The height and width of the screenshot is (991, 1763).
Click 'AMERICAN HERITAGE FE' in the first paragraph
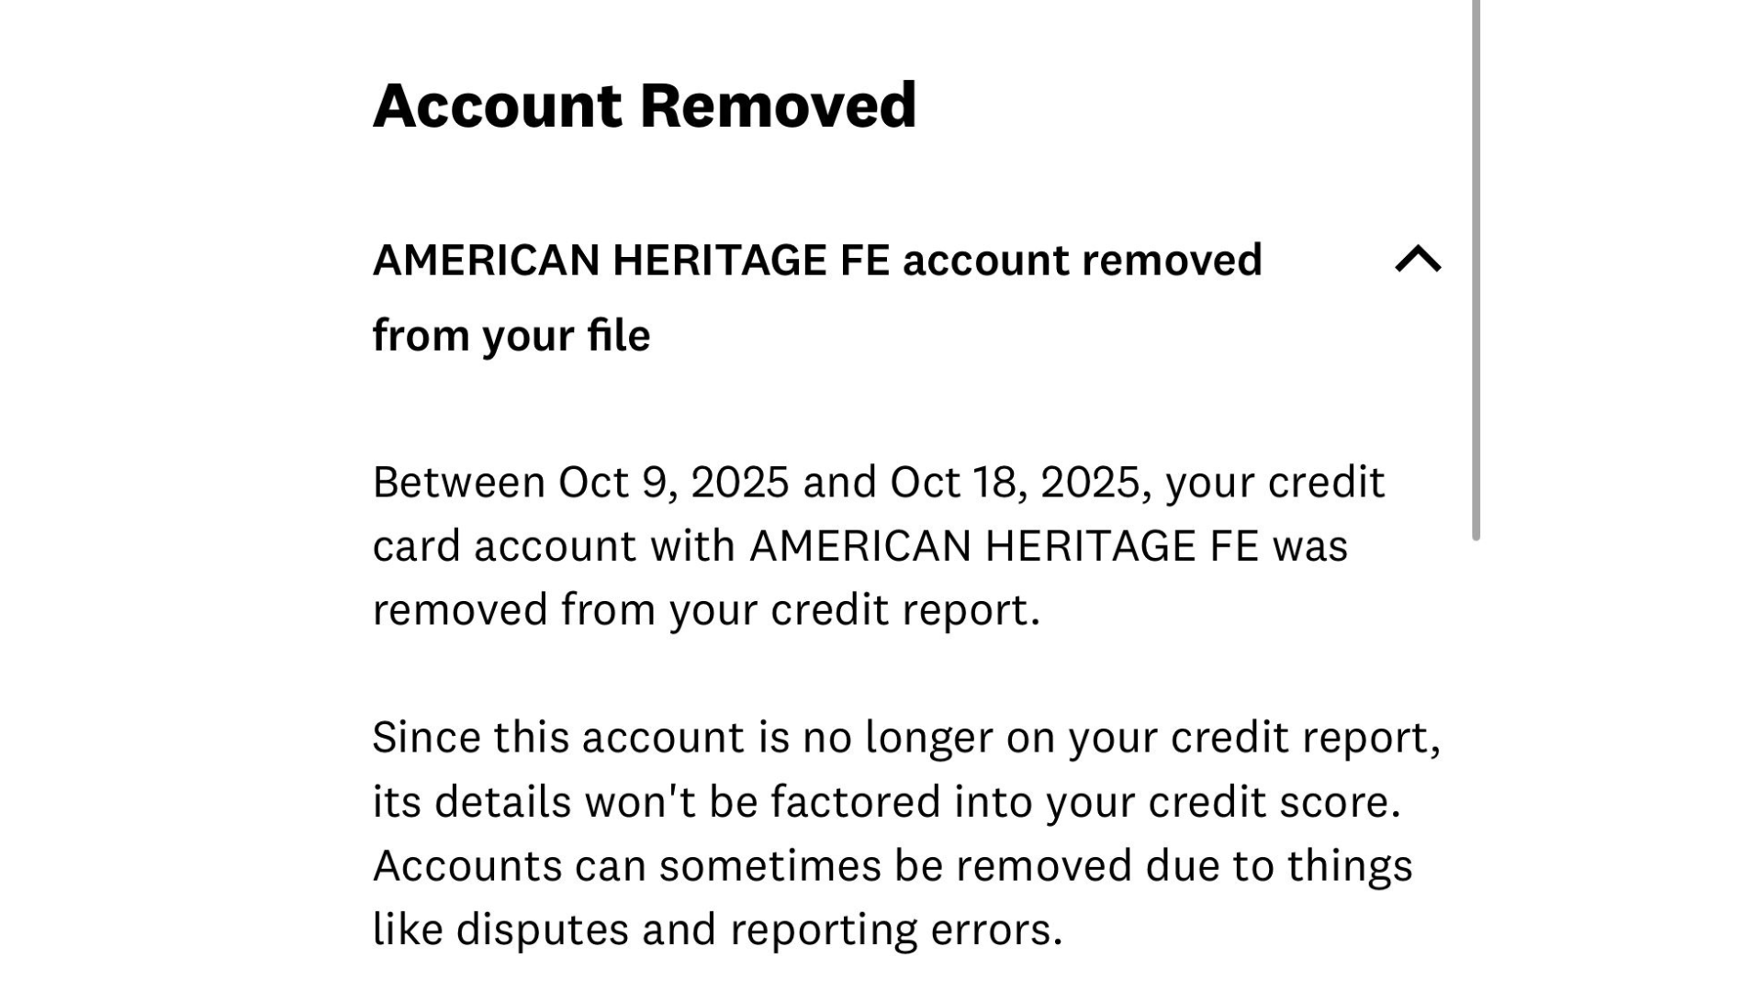coord(1004,547)
